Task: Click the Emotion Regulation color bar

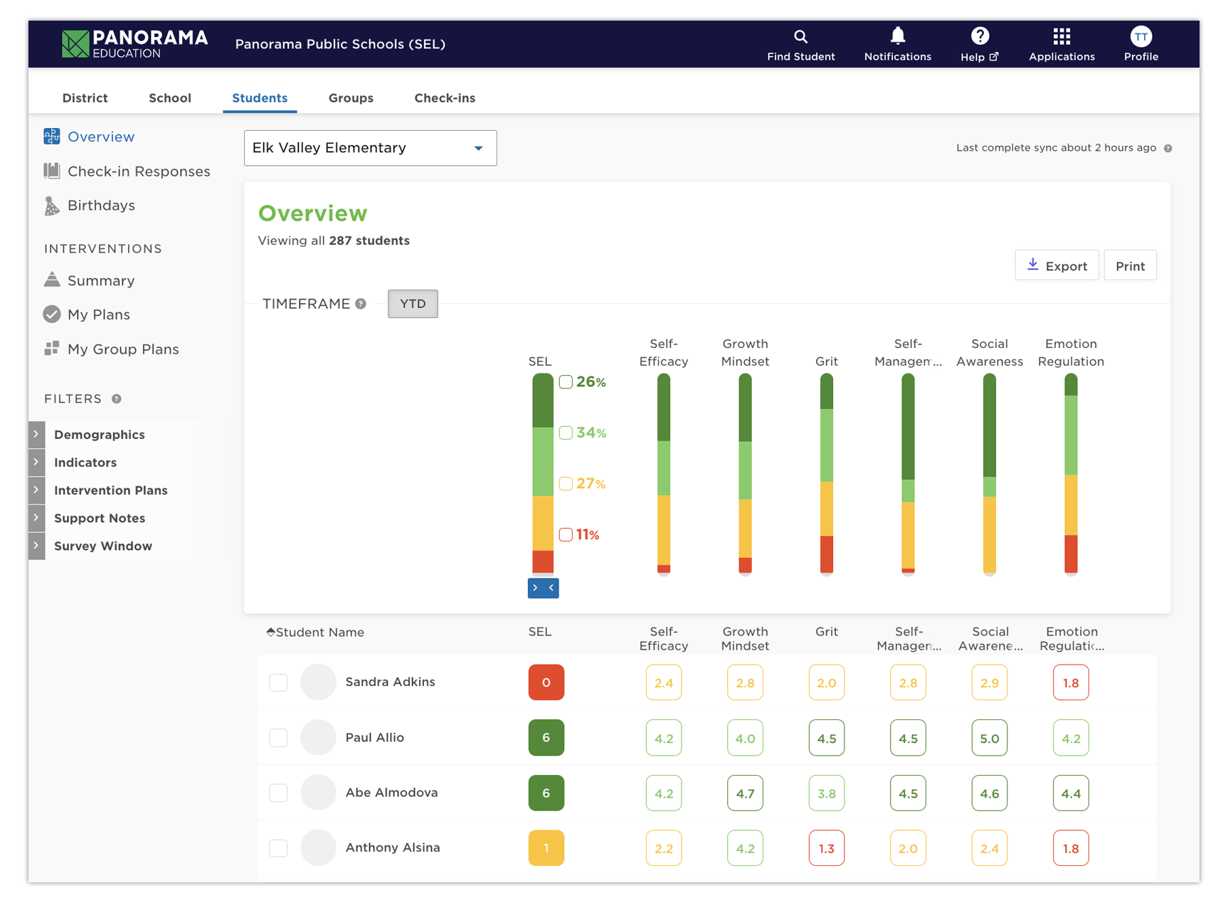Action: pyautogui.click(x=1071, y=473)
